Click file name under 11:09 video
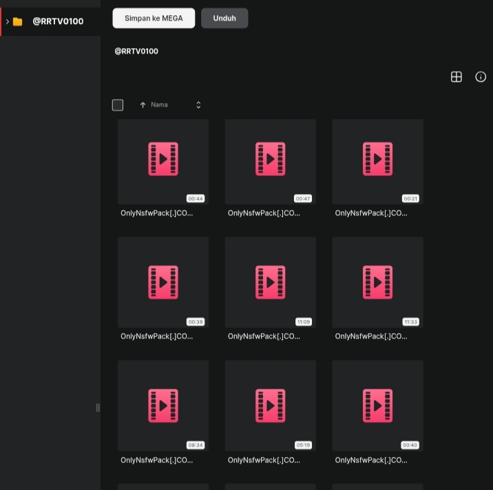493x490 pixels. pyautogui.click(x=264, y=337)
